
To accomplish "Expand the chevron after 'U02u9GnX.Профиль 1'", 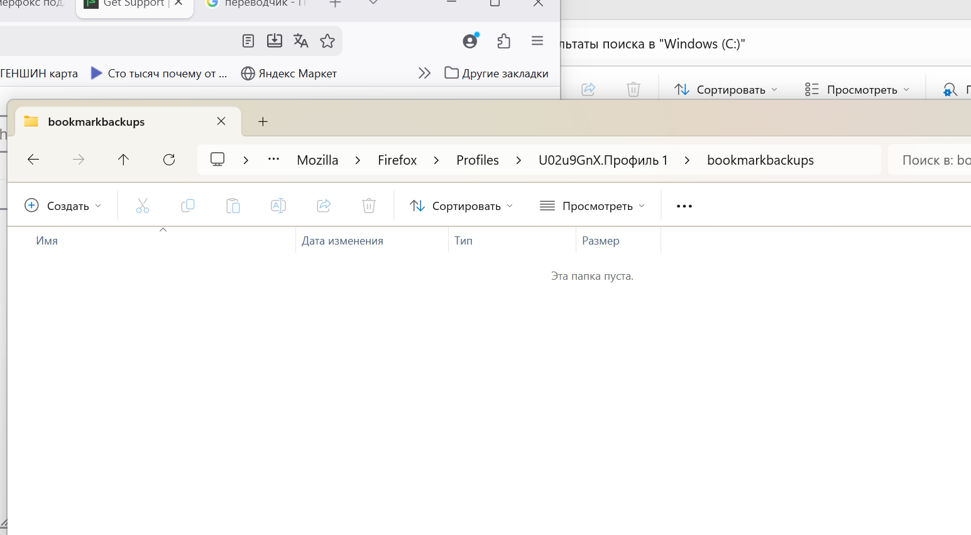I will click(x=687, y=160).
